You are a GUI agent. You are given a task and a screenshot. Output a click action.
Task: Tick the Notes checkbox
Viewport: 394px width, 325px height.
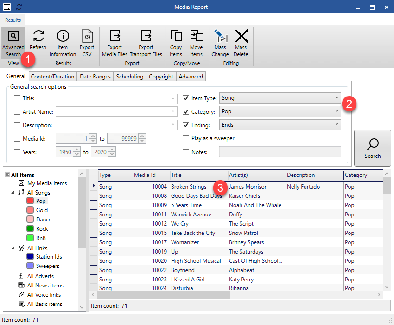[x=186, y=152]
